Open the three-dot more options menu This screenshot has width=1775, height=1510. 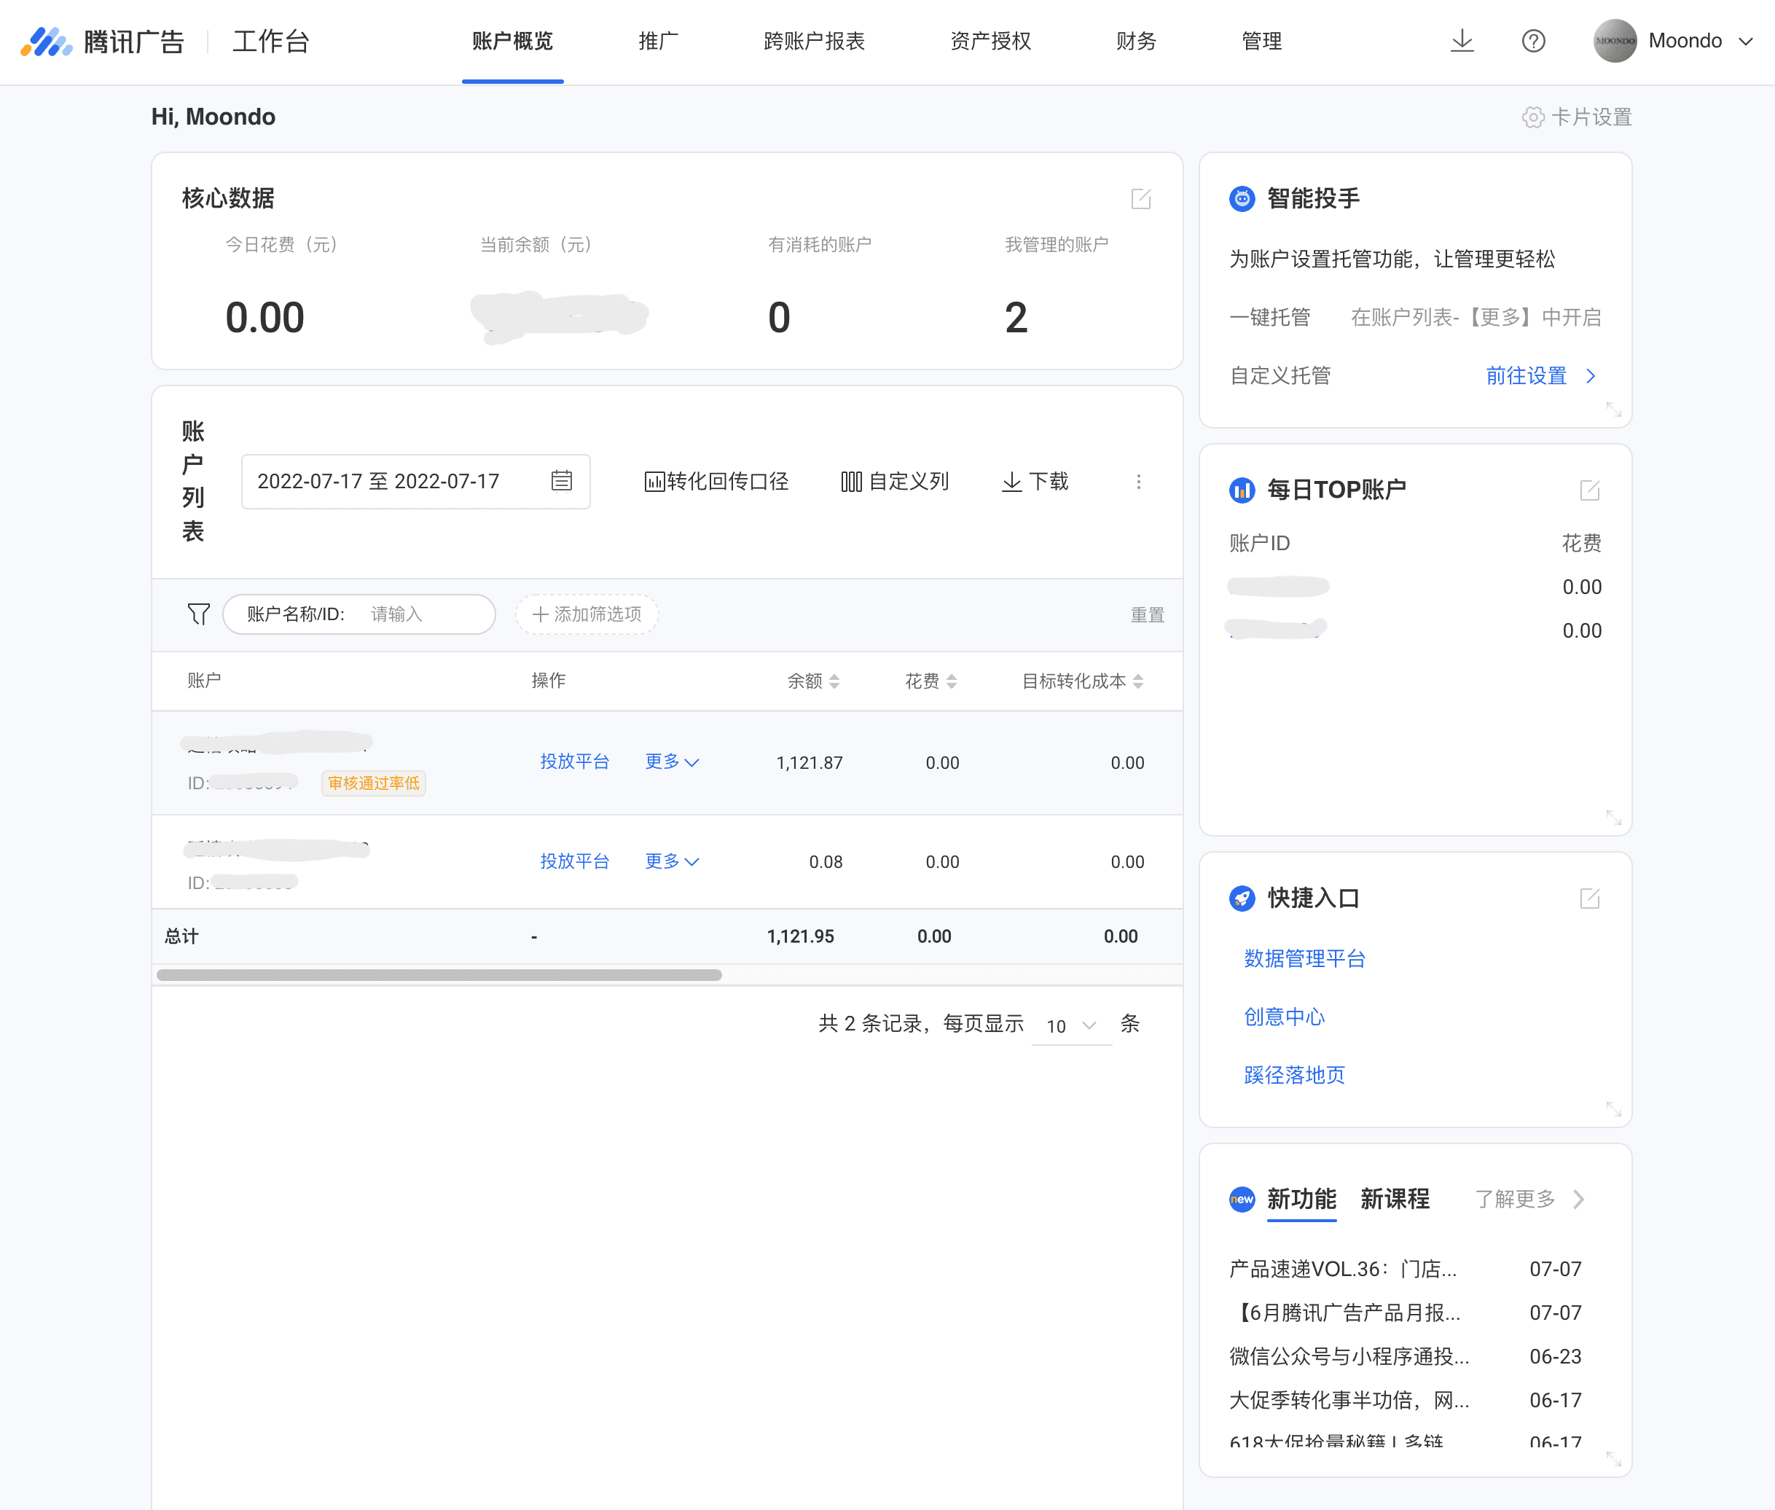tap(1138, 482)
